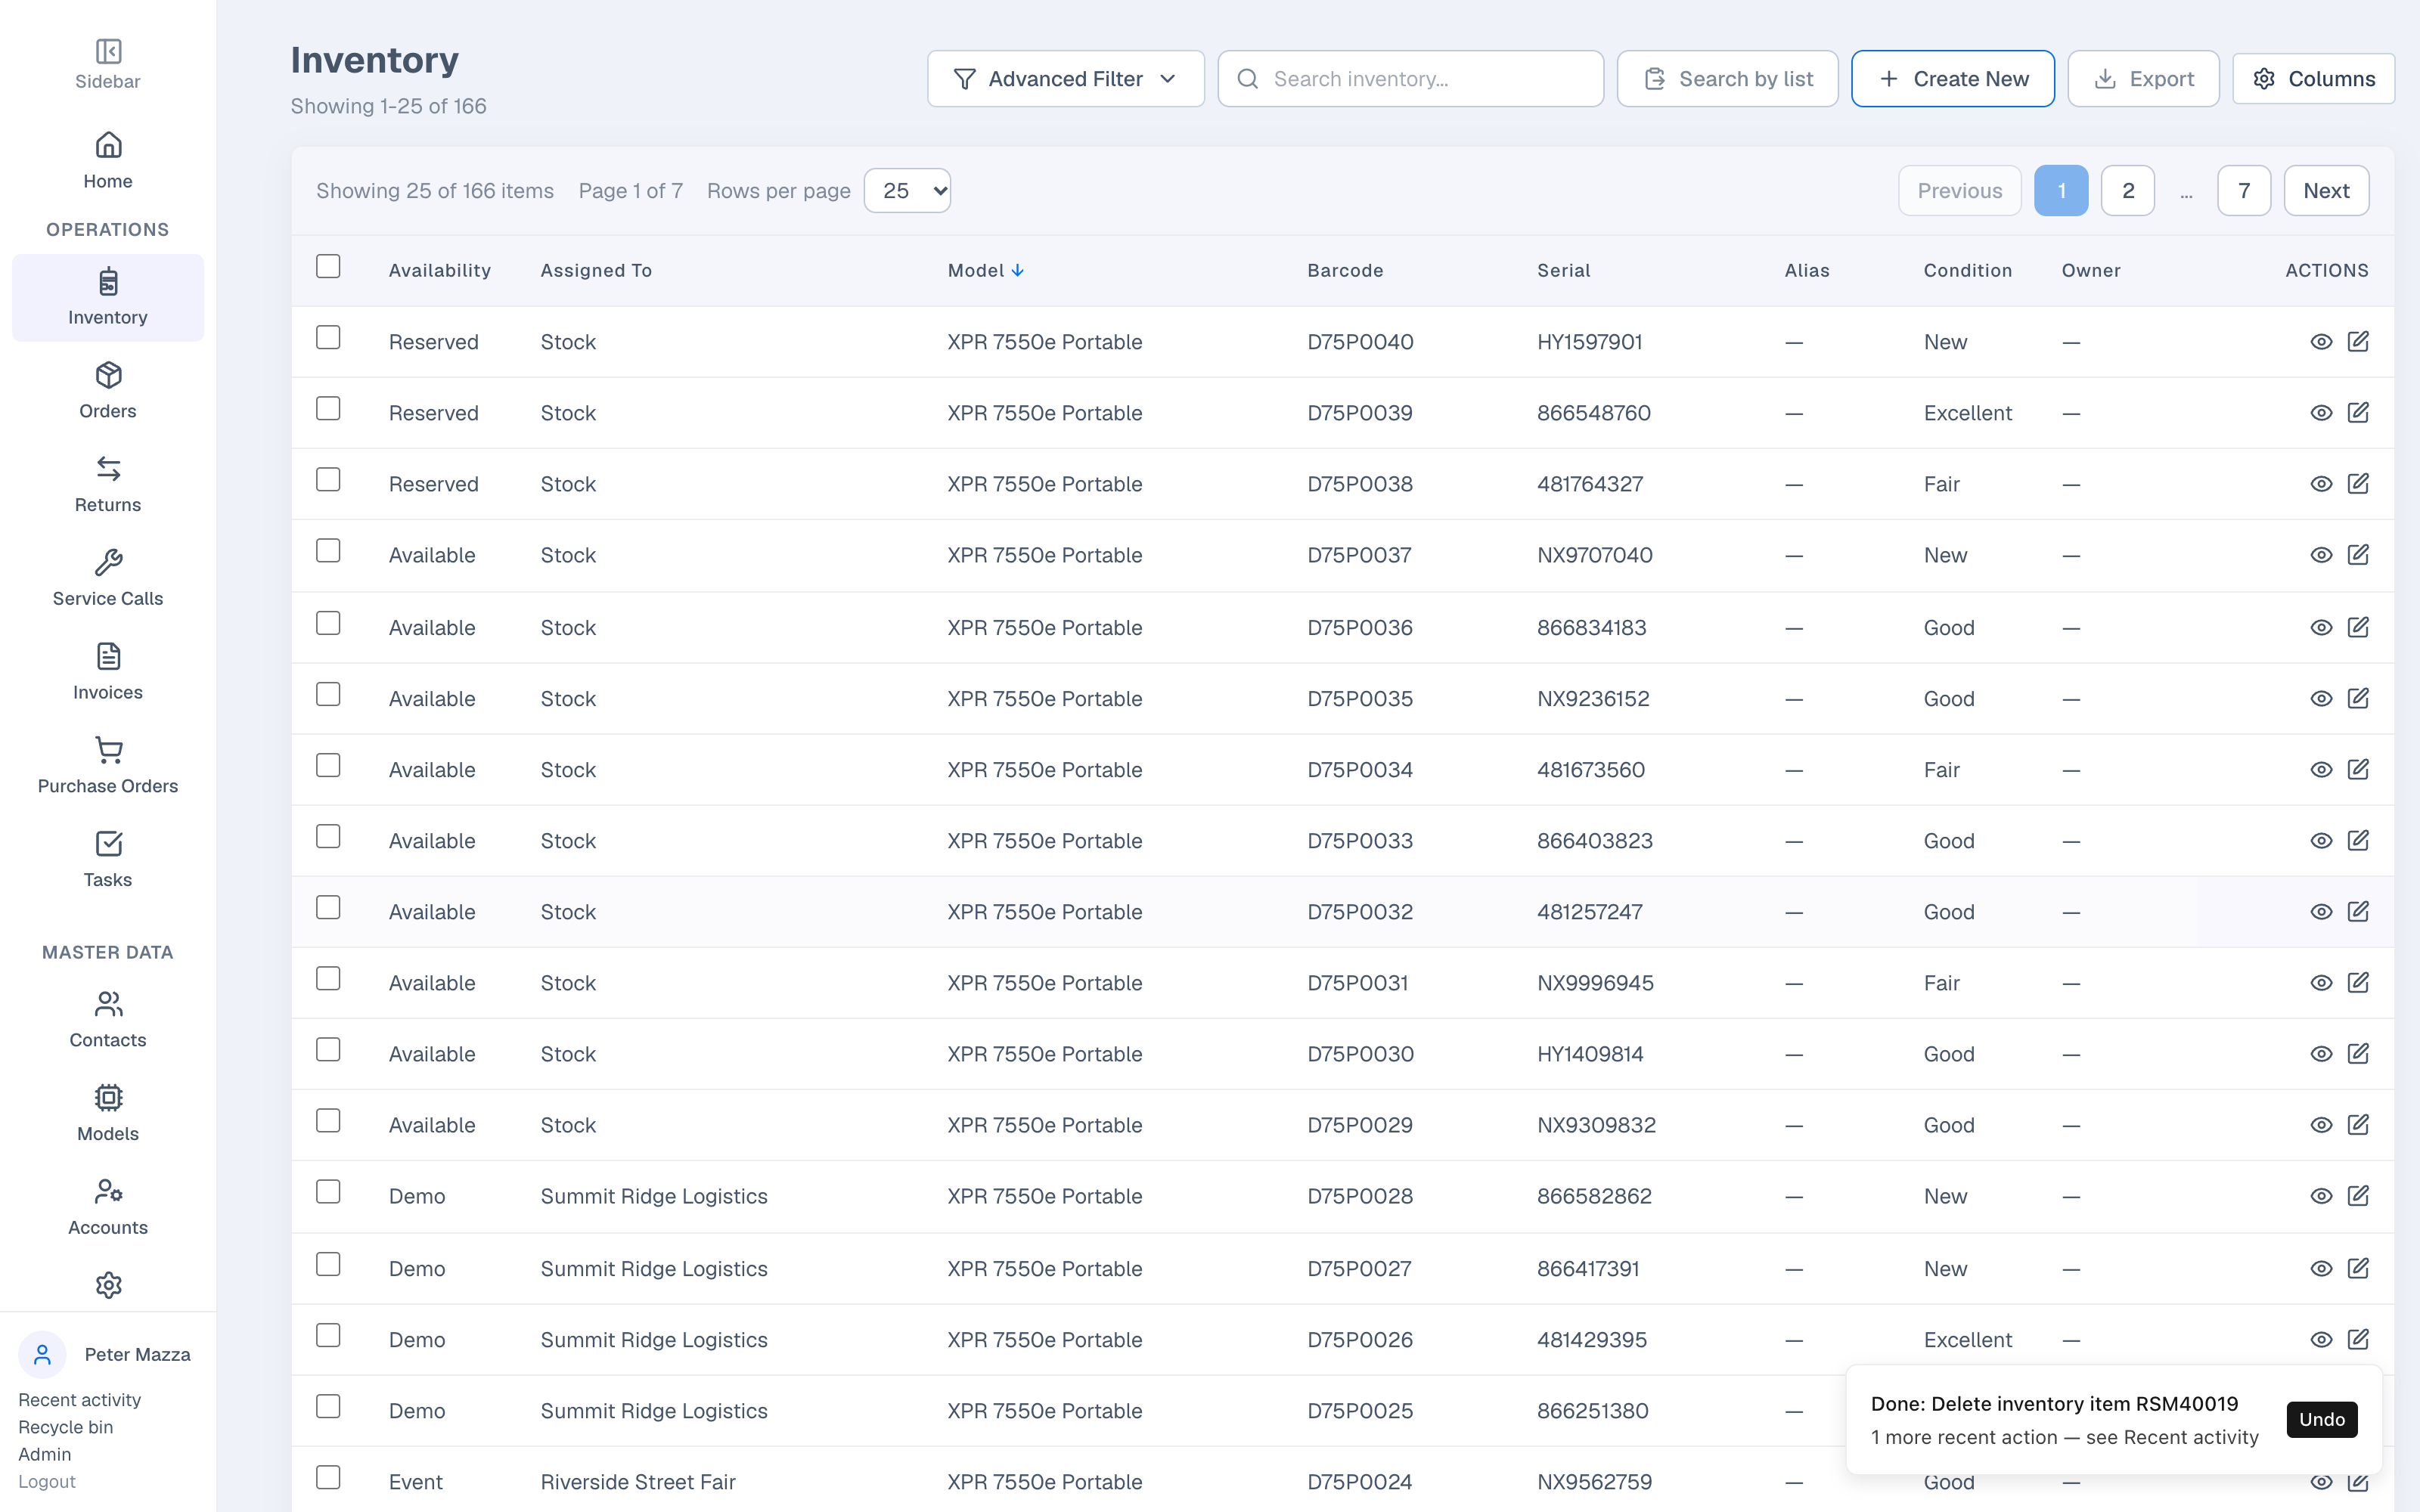Go to Orders in the sidebar
Screen dimensions: 2420x1512
tap(108, 391)
